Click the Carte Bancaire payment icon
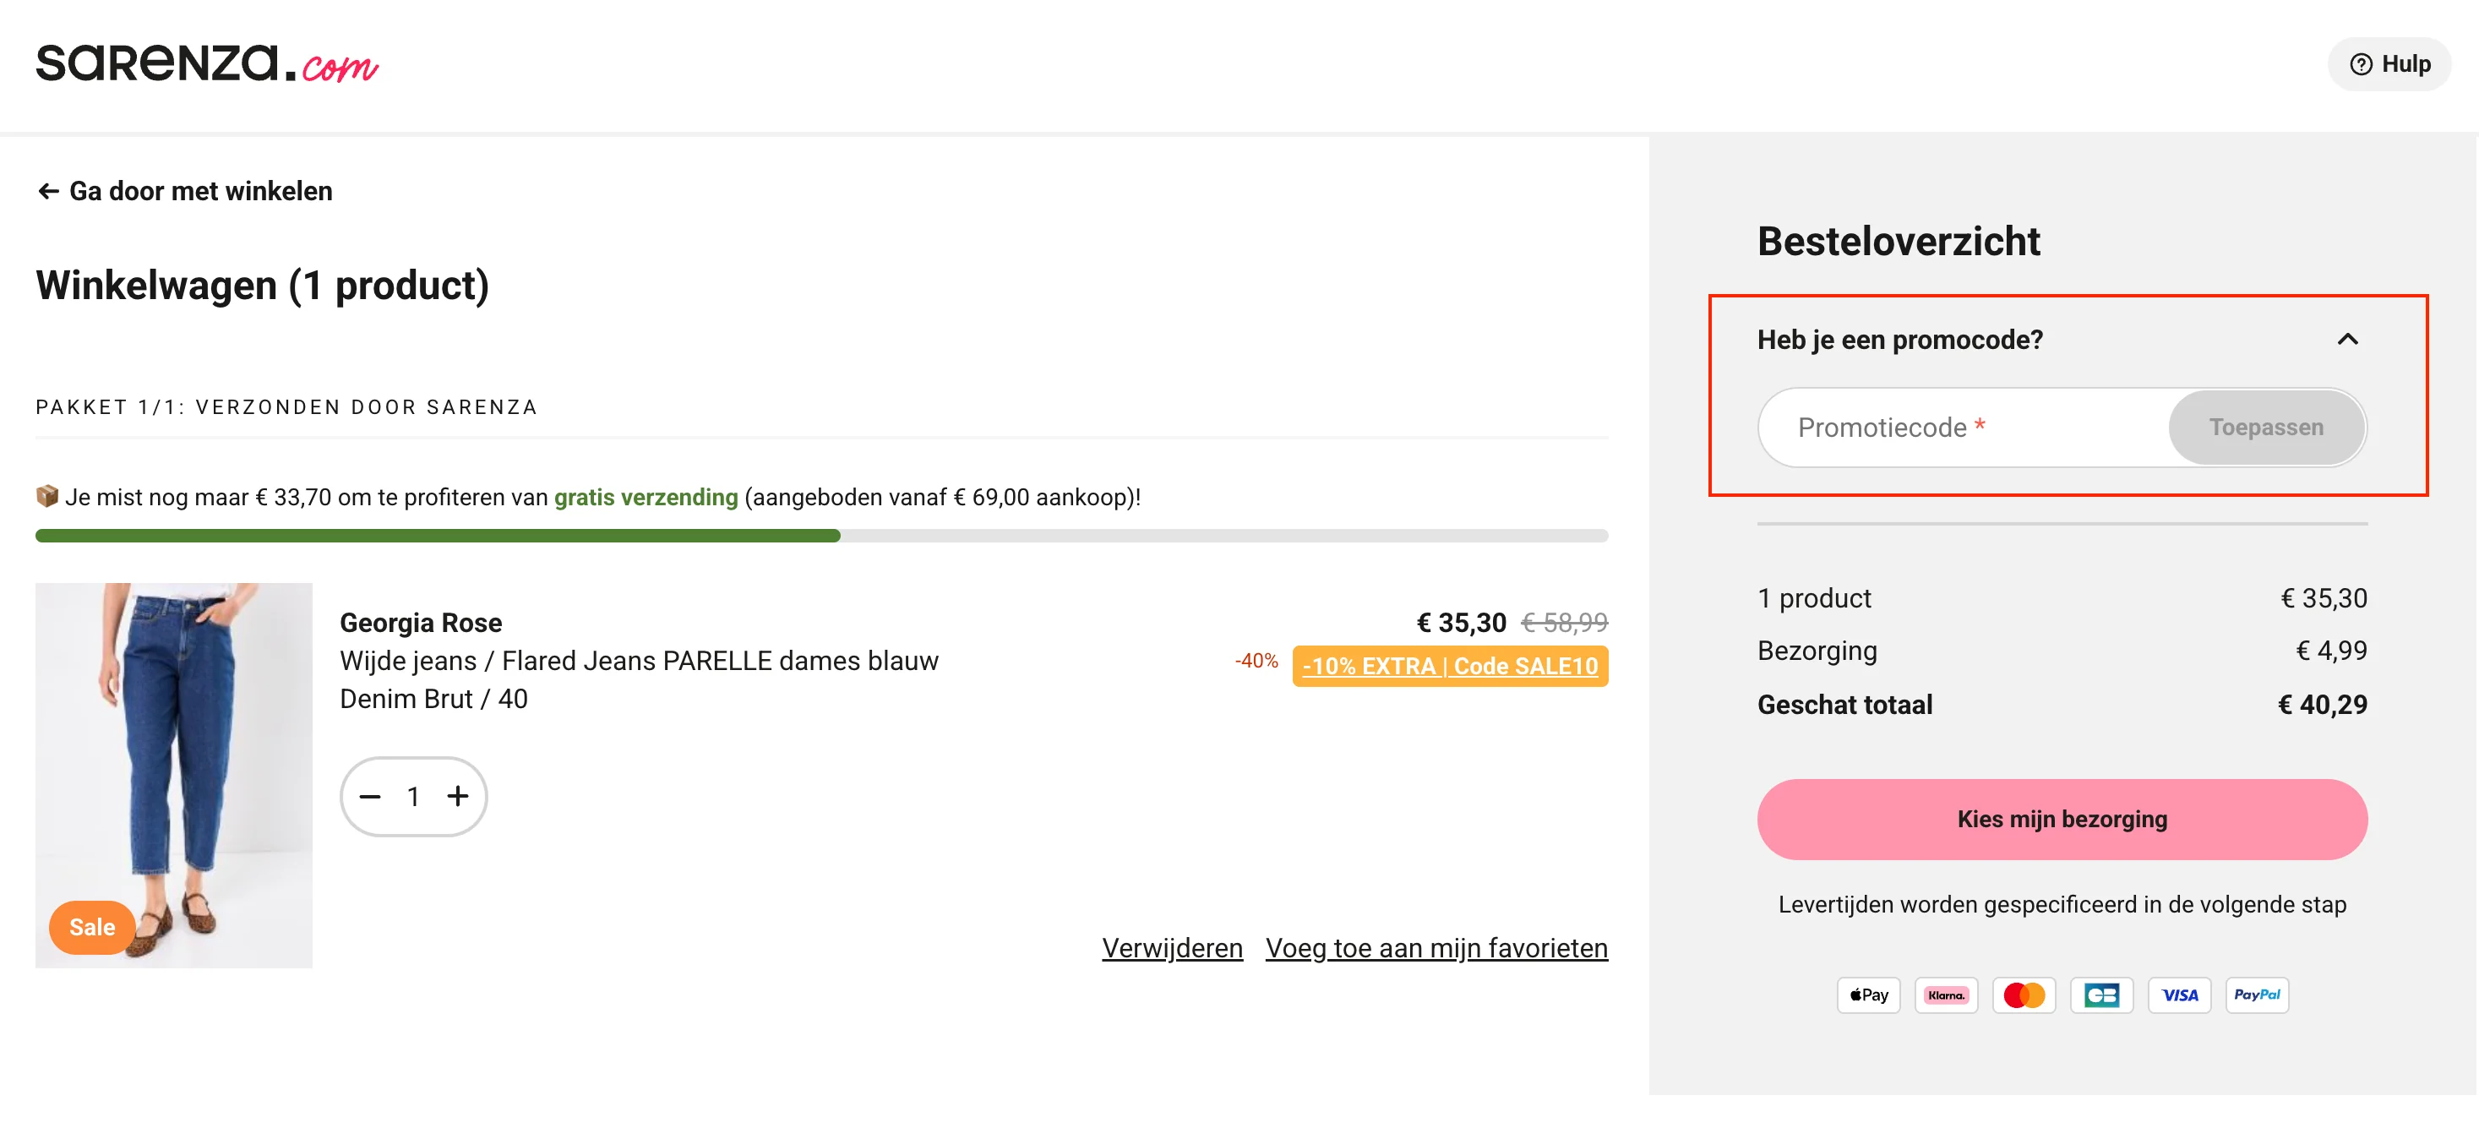The height and width of the screenshot is (1139, 2479). tap(2102, 995)
